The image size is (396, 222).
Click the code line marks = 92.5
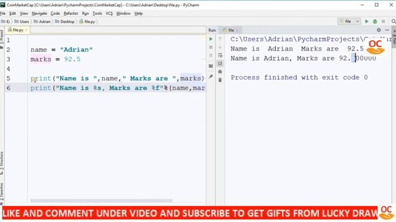56,59
